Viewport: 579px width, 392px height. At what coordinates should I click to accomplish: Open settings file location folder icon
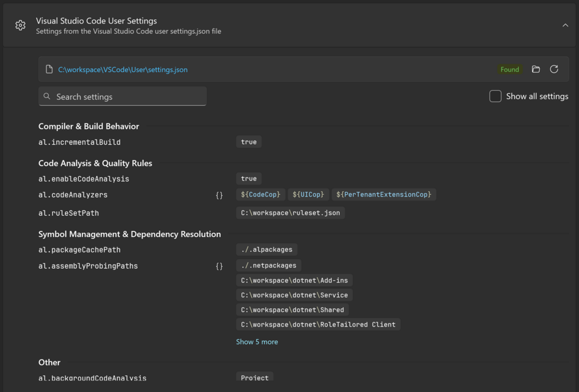536,69
